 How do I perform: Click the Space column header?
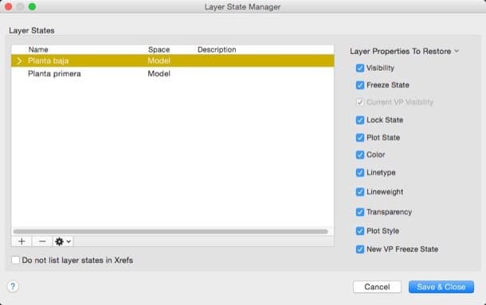[159, 49]
